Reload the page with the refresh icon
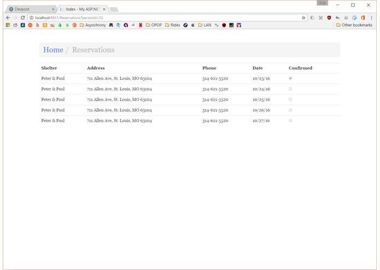This screenshot has height=270, width=380. (23, 17)
